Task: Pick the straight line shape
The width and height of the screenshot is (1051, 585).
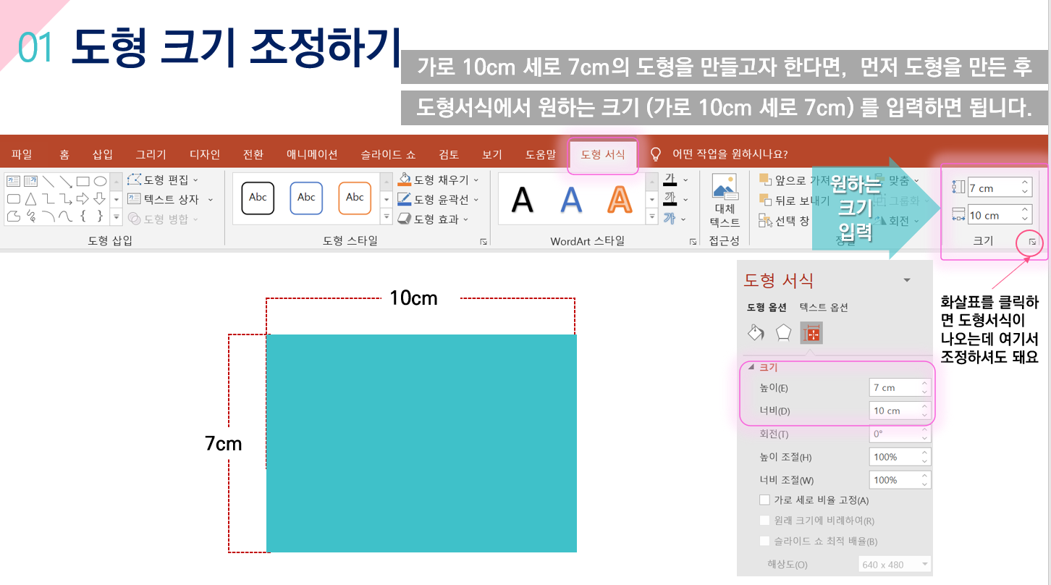Action: coord(48,181)
